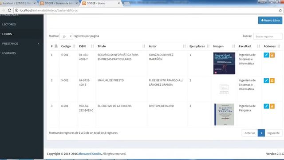Sort table by # column
Viewport: 284px width, 160px height.
tap(54, 46)
